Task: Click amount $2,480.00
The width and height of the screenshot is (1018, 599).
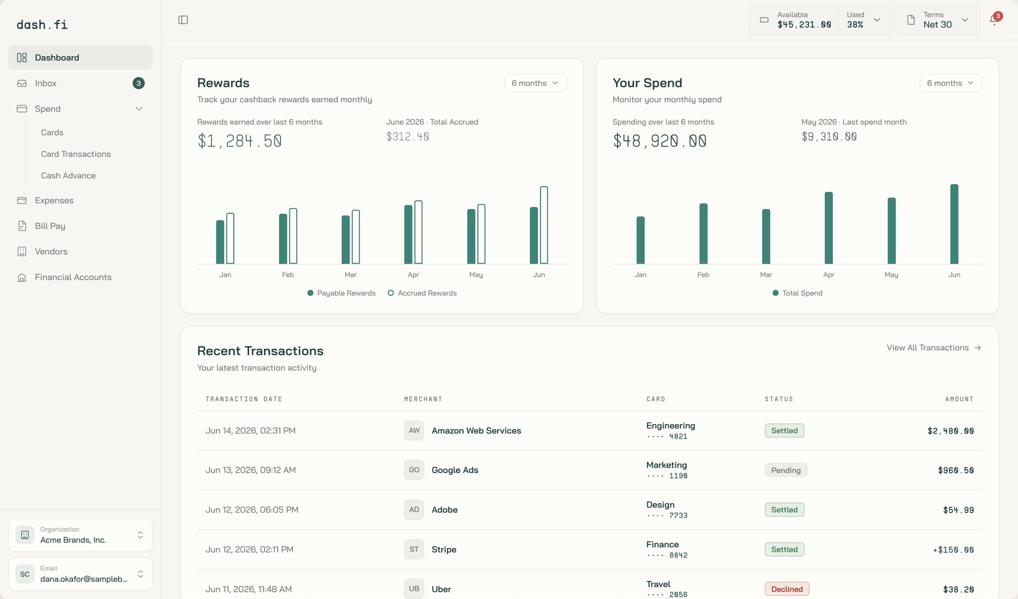Action: 951,431
